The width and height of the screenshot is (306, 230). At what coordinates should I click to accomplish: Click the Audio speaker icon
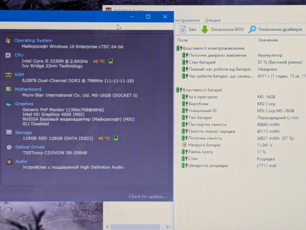[9, 161]
